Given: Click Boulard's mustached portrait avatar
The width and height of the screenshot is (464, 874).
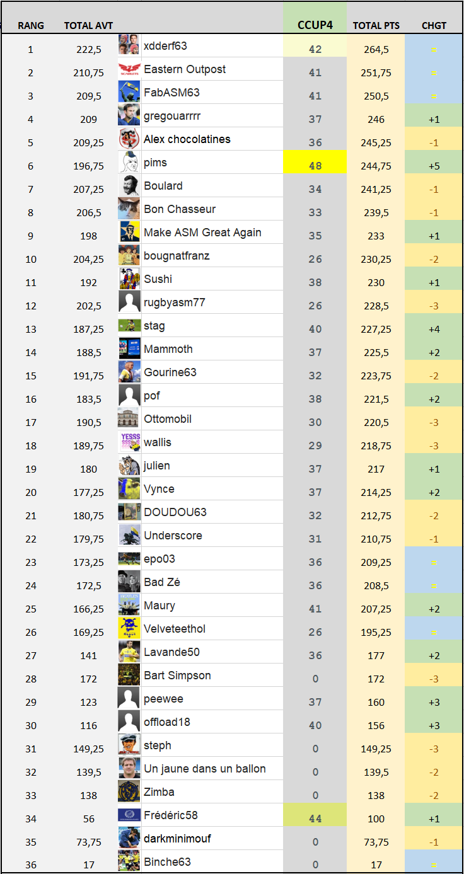Looking at the screenshot, I should [129, 186].
